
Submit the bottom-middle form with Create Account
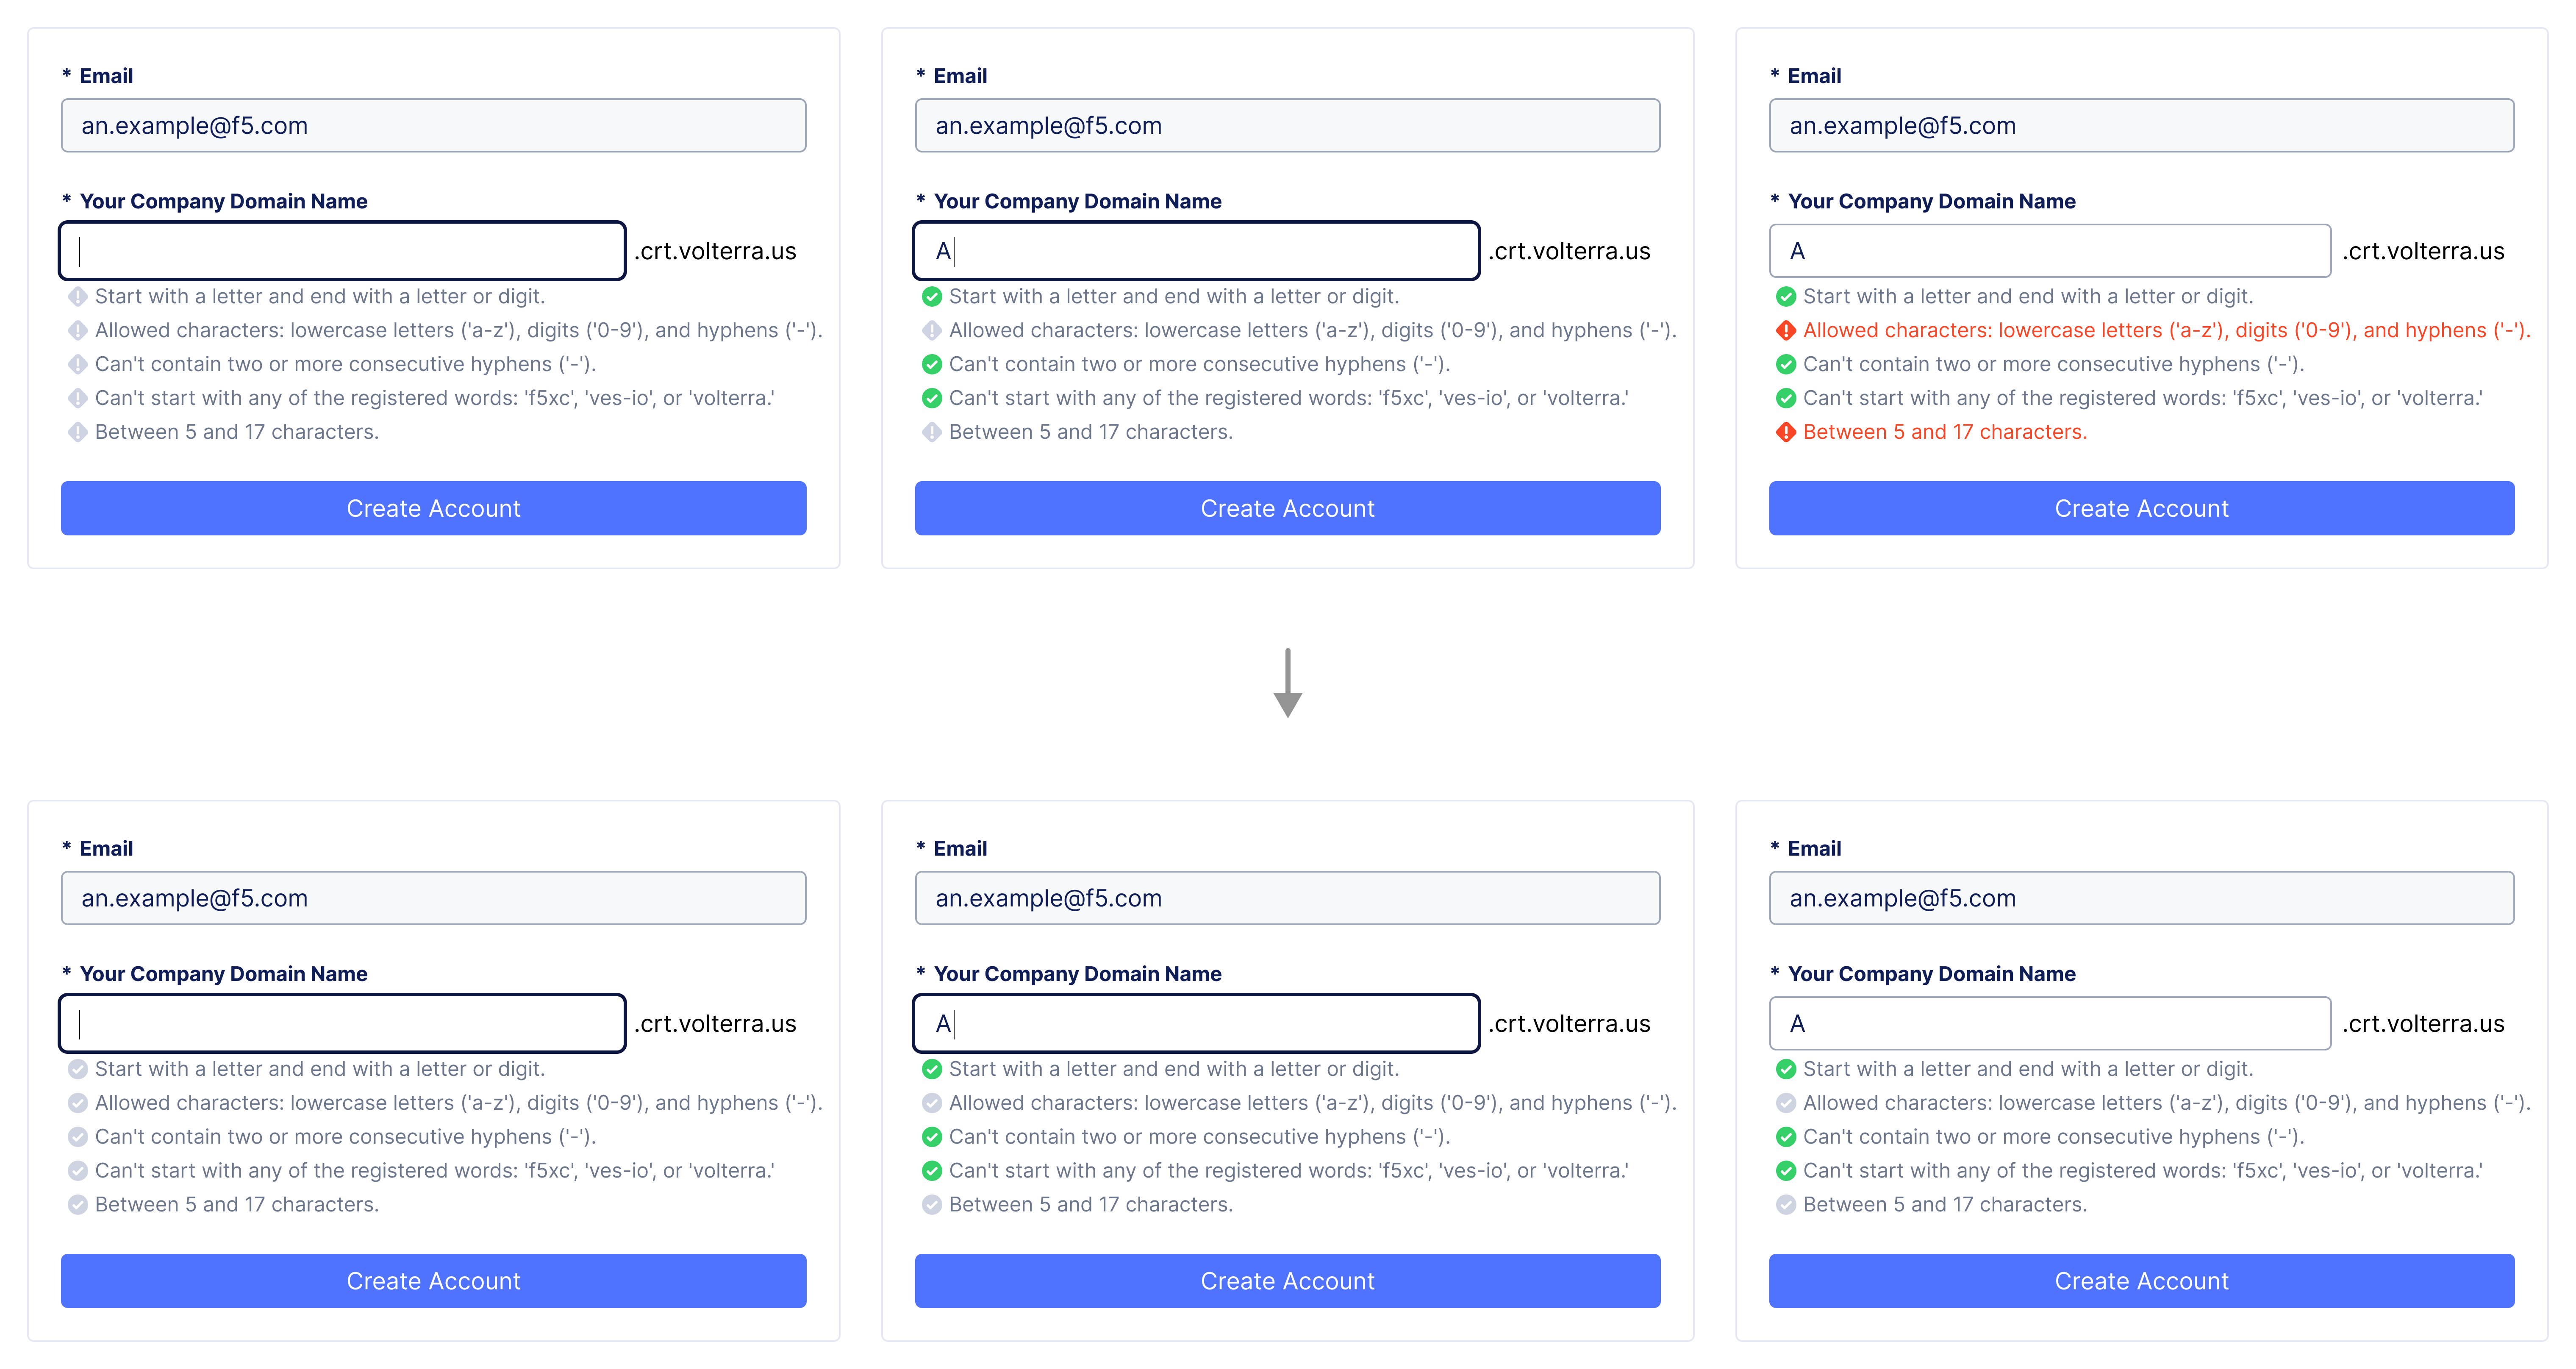point(1287,1281)
